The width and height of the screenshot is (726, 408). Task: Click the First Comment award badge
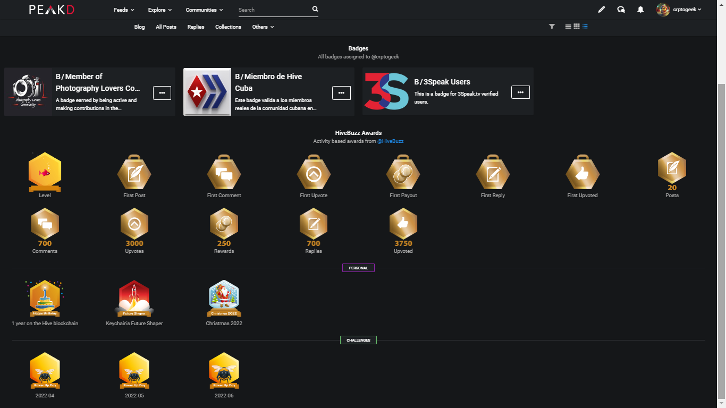click(x=224, y=173)
